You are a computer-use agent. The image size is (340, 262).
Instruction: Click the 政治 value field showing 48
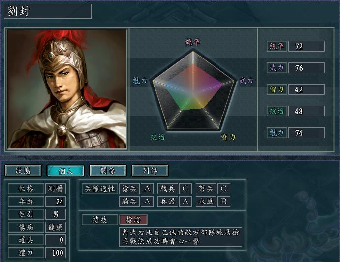click(x=307, y=111)
